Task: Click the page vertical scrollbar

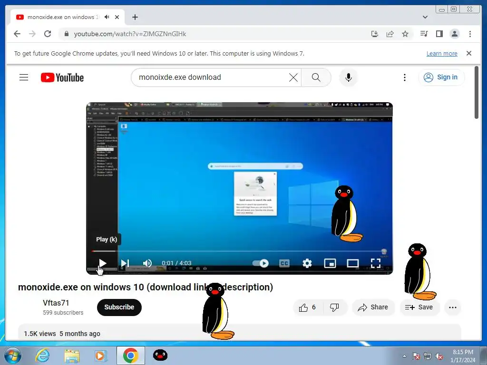Action: [477, 93]
